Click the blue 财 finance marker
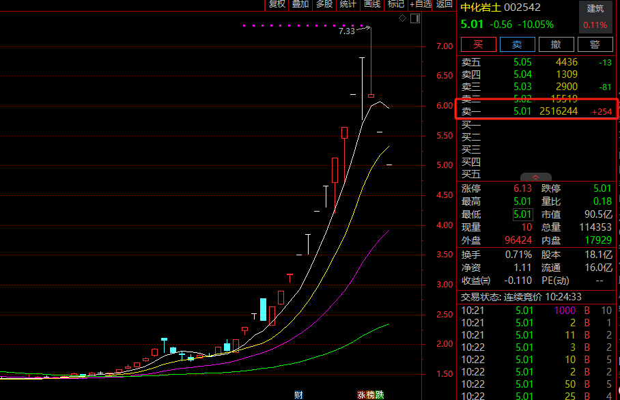Screen dimensions: 620x400 pos(298,395)
